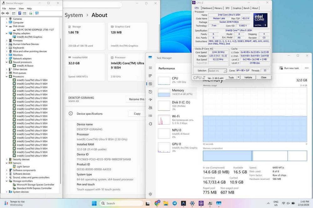Switch to the Memory tab in CPU-Z
313x208 pixels.
click(218, 8)
